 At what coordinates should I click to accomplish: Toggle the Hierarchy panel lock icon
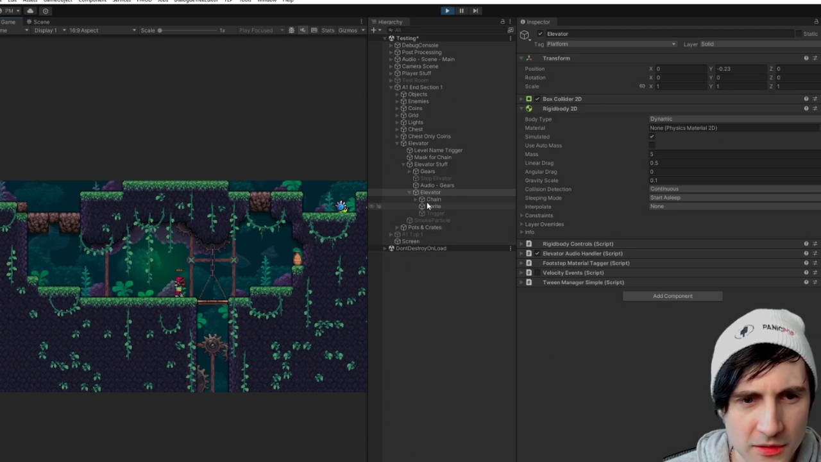pyautogui.click(x=502, y=22)
